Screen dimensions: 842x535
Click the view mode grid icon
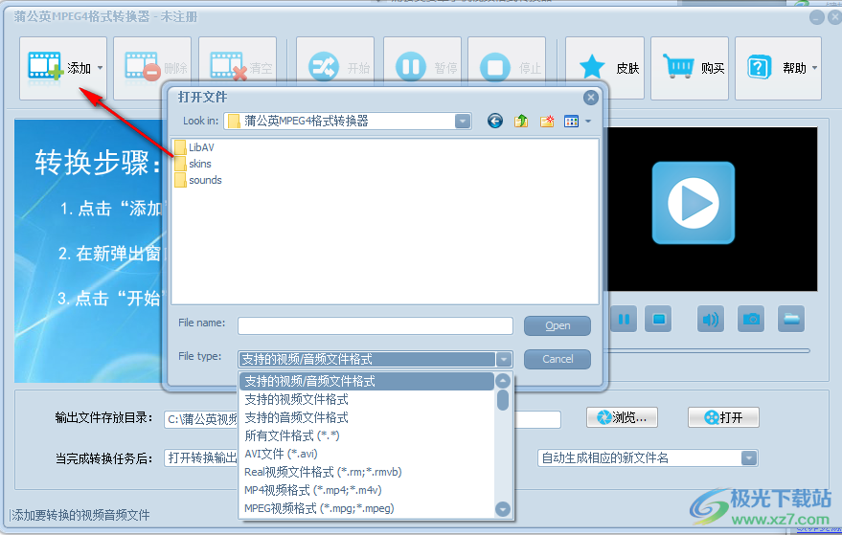pos(571,122)
